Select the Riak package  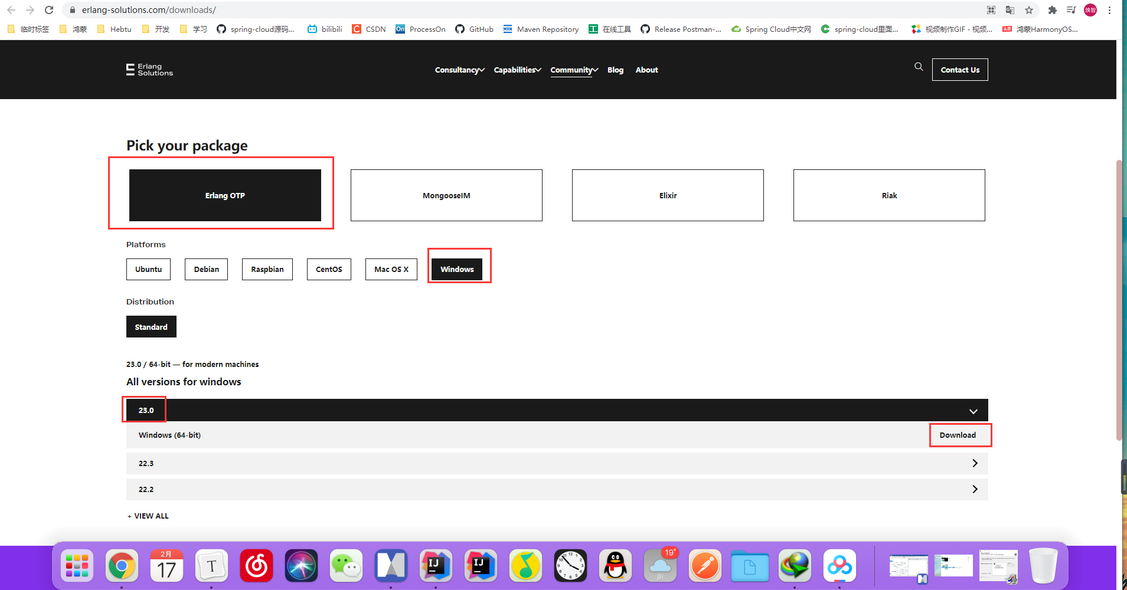tap(889, 195)
